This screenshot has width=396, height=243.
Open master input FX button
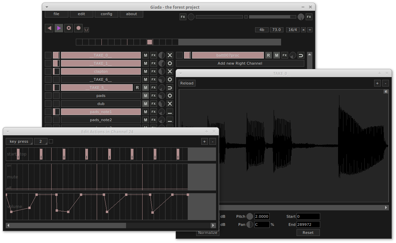[183, 17]
